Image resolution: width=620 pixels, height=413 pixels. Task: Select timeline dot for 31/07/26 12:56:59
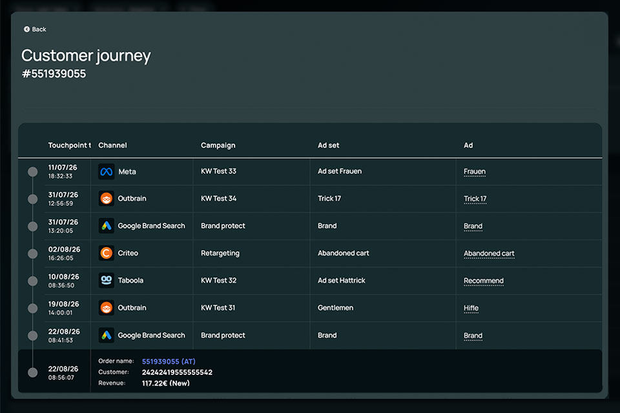tap(33, 199)
